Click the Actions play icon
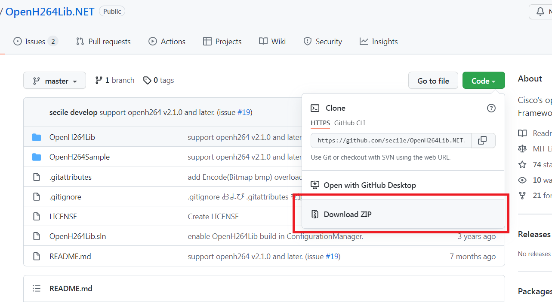This screenshot has width=552, height=302. click(153, 42)
